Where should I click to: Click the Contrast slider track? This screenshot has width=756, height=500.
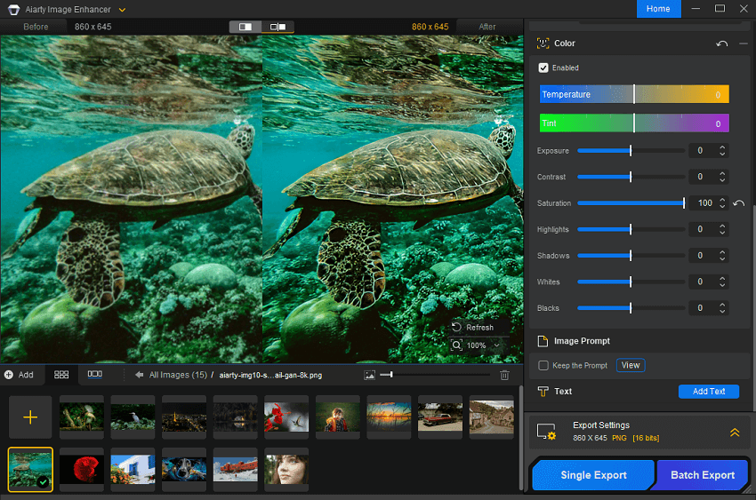click(631, 177)
